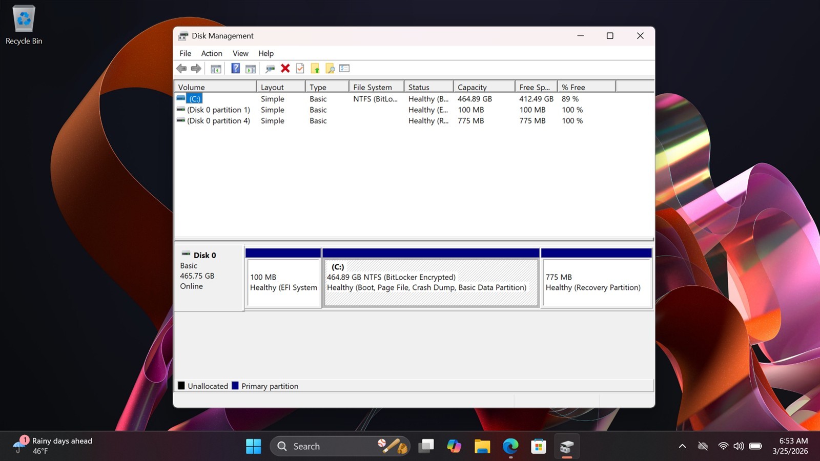Click the volume speaker tray icon
This screenshot has width=820, height=461.
click(739, 446)
